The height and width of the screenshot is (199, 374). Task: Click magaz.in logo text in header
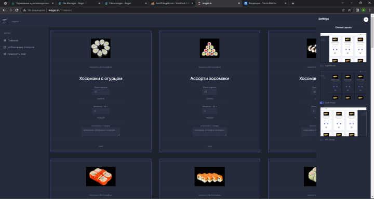point(15,22)
